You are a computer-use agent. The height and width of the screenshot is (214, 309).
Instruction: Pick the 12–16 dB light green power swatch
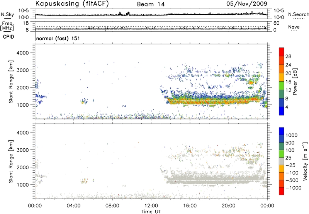(x=282, y=86)
